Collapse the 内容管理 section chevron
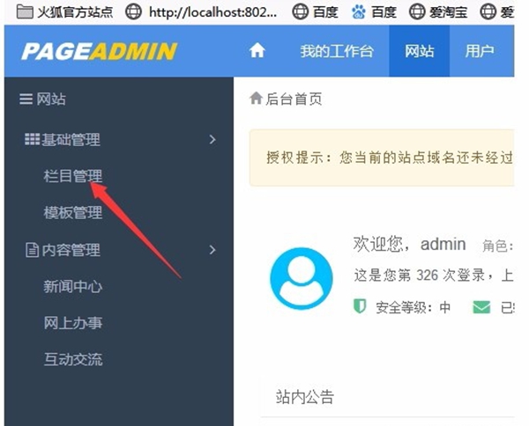Screen dimensions: 529x426 212,250
